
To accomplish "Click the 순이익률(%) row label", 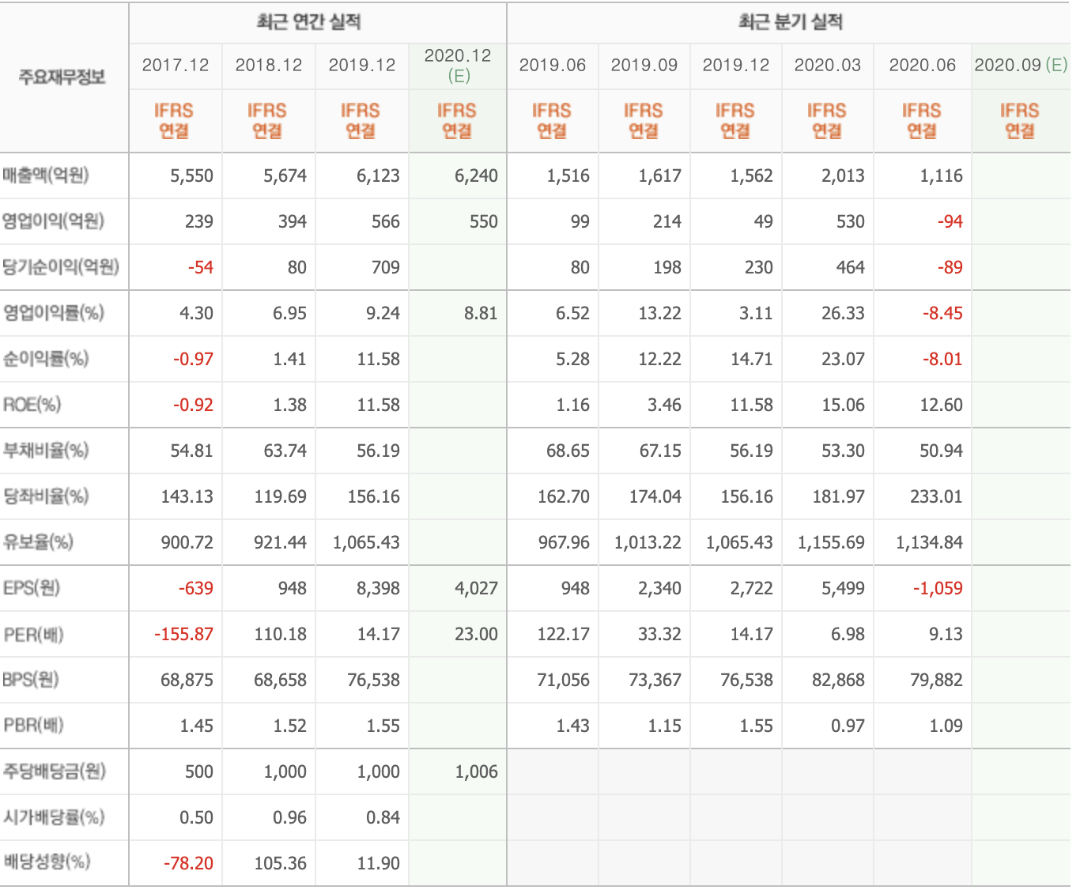I will click(46, 359).
